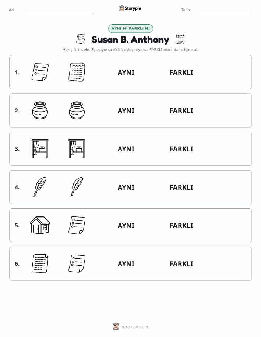This screenshot has width=261, height=337.
Task: Choose FARKLI for row 2
Action: coord(181,111)
